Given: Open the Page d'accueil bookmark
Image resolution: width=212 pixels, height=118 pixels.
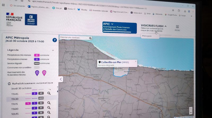Looking at the screenshot, I should [119, 12].
